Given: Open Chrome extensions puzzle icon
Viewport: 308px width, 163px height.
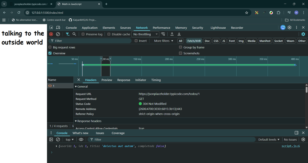Looking at the screenshot, I should (x=278, y=13).
